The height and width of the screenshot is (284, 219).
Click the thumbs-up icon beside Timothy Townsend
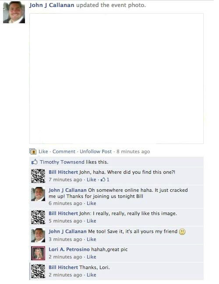34,162
